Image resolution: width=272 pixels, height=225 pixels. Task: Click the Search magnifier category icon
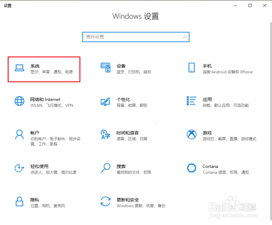click(106, 168)
